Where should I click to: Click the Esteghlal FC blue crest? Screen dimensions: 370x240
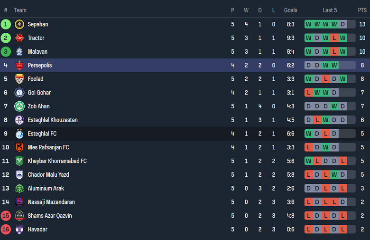pyautogui.click(x=19, y=134)
